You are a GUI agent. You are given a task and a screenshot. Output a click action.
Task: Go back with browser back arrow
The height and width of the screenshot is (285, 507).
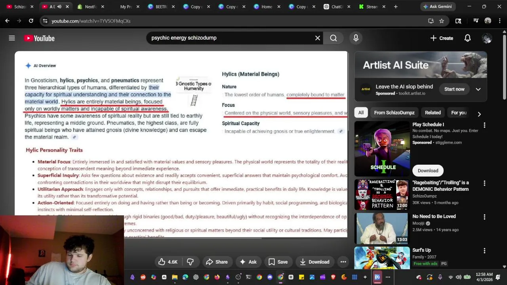(x=7, y=21)
